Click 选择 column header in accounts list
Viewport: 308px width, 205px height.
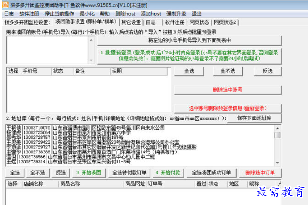pos(13,71)
